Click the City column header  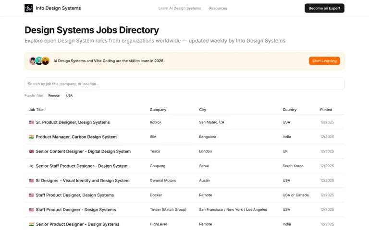202,110
